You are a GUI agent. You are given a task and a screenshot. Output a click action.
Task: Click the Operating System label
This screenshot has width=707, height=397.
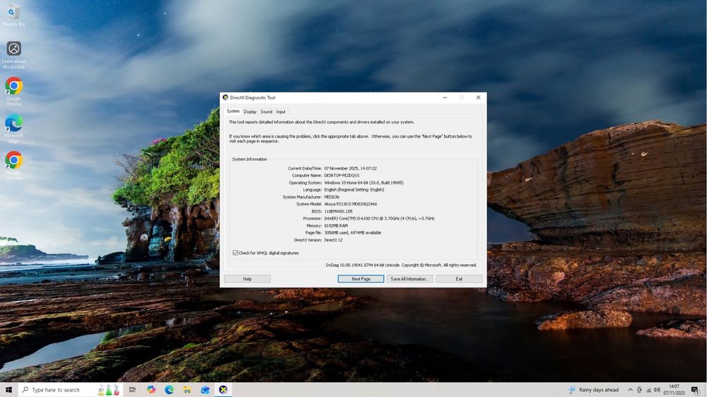[305, 183]
